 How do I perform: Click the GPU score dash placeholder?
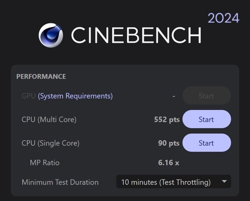(x=174, y=96)
